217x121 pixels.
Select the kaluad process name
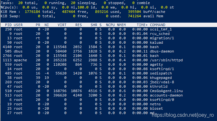pos(156,43)
